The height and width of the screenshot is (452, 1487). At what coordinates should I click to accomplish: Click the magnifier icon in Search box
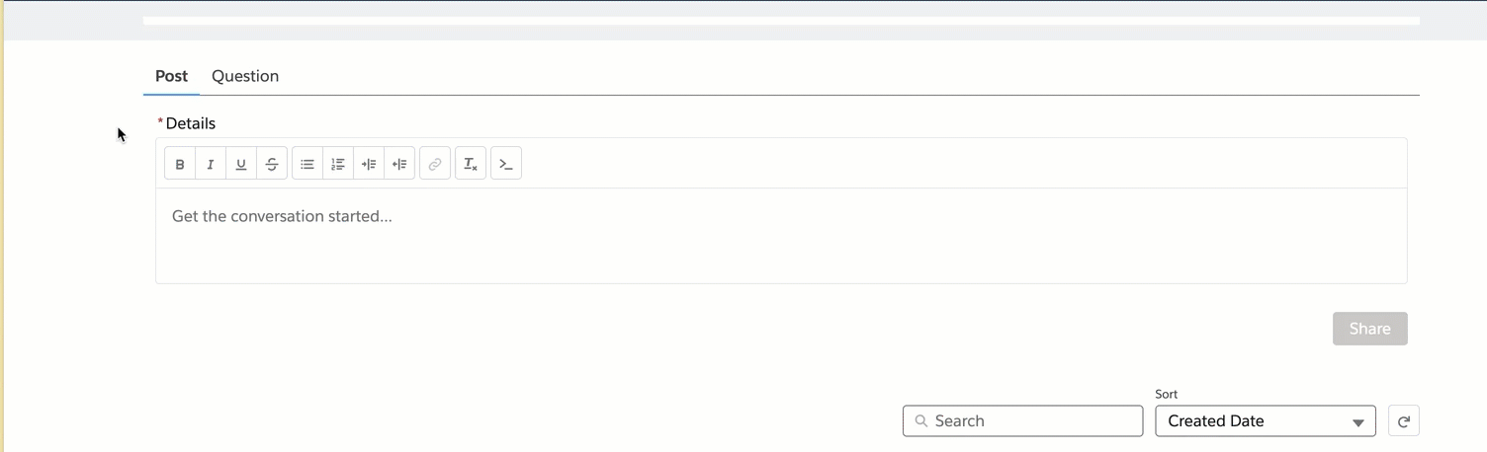(x=921, y=421)
